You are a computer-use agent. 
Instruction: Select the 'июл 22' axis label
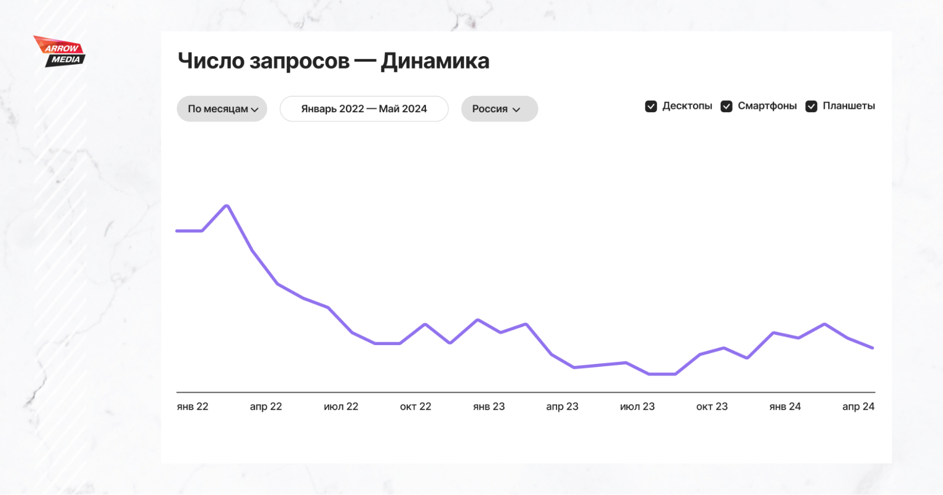pyautogui.click(x=341, y=406)
